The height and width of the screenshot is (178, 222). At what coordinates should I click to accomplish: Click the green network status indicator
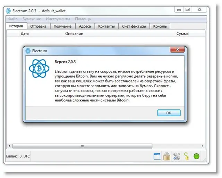[x=196, y=156]
